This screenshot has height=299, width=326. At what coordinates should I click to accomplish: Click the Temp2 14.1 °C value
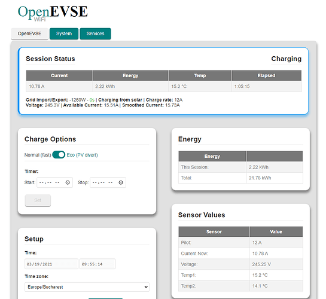point(260,286)
